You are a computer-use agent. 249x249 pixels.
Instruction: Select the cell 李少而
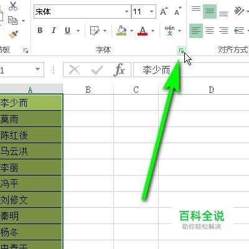pos(31,103)
